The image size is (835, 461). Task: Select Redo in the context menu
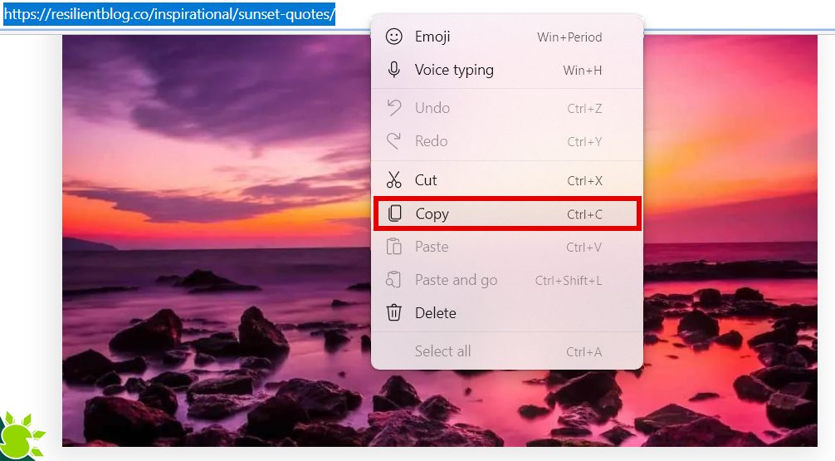507,140
